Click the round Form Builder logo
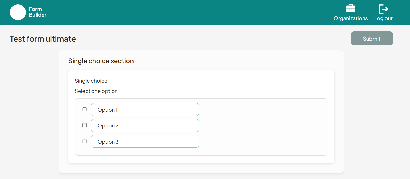410x179 pixels. [18, 12]
